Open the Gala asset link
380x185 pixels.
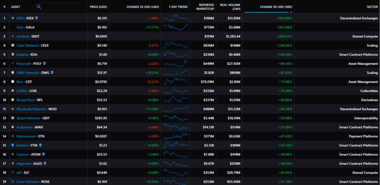20,27
